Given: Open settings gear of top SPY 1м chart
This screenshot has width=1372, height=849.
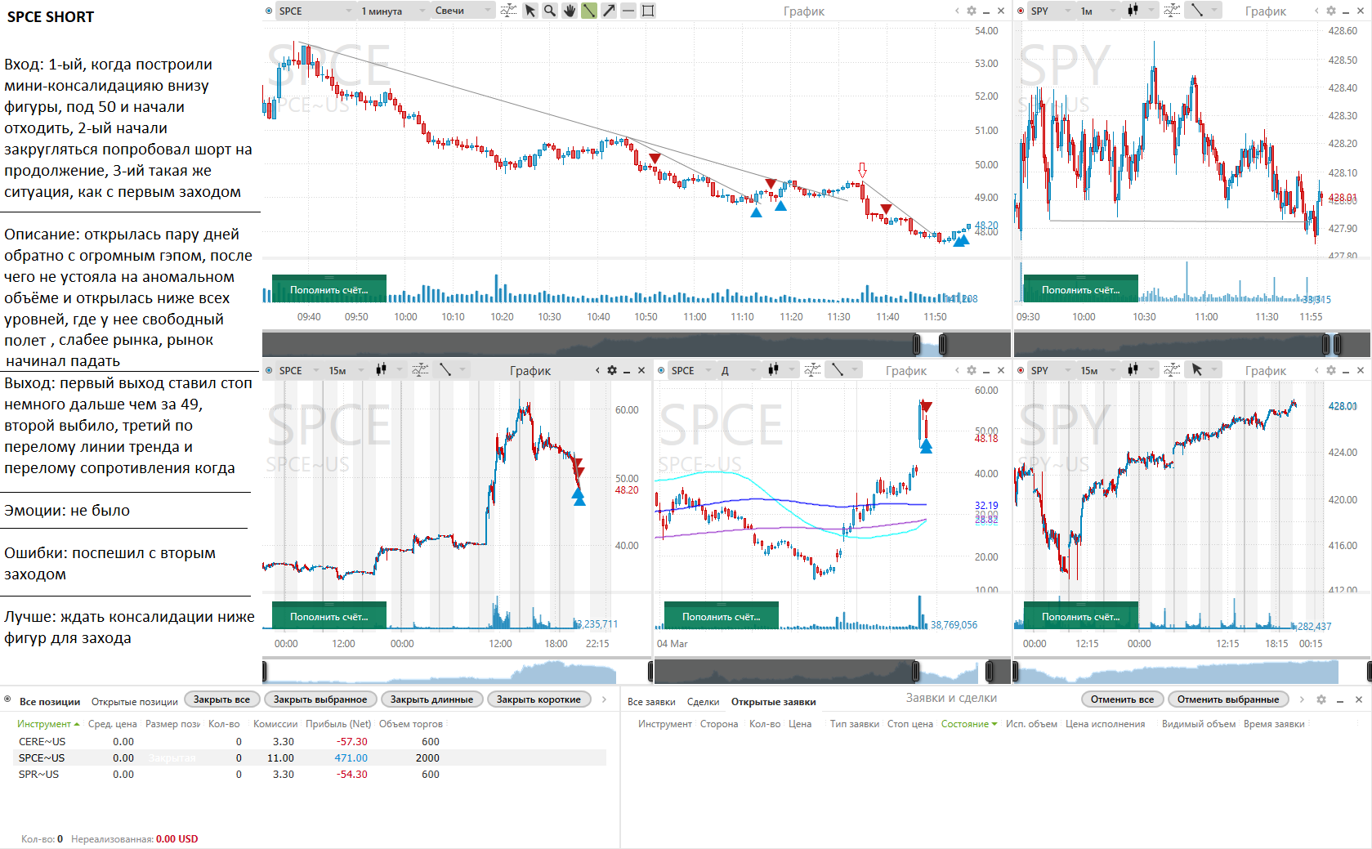Looking at the screenshot, I should [x=1331, y=11].
